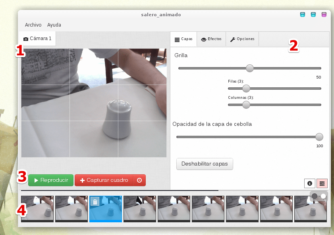Click the purple window button in title bar

pos(324,15)
